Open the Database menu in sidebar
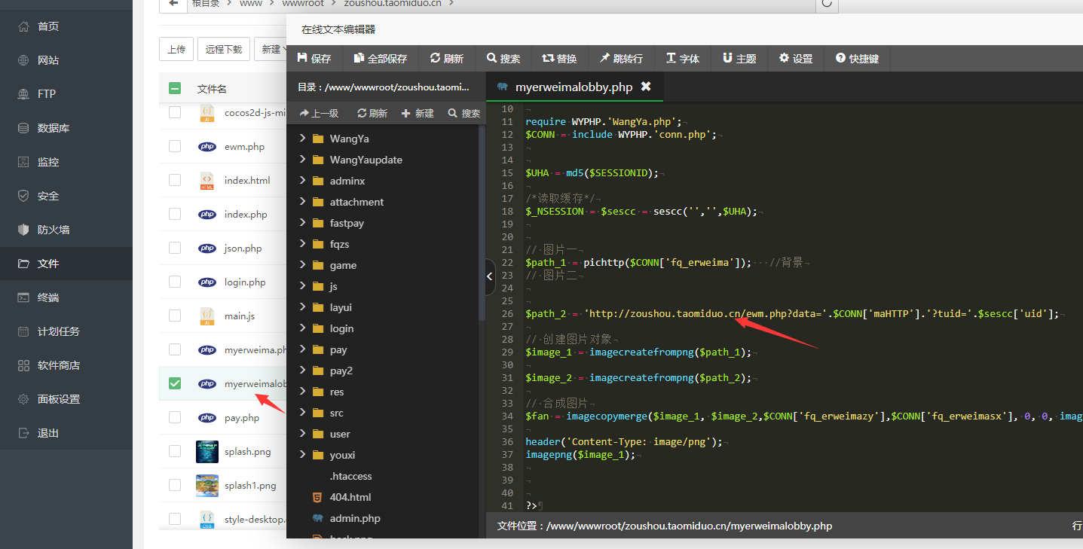 point(53,128)
